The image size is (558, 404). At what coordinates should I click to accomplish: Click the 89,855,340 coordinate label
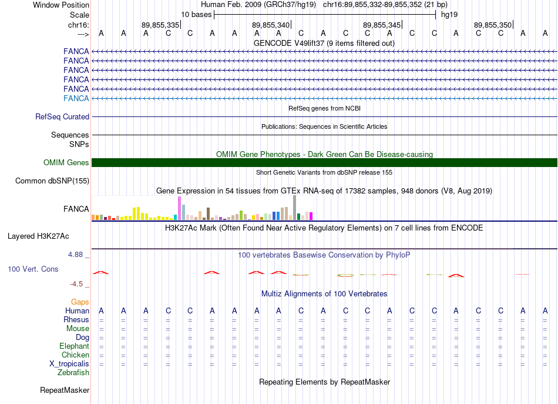pyautogui.click(x=271, y=25)
